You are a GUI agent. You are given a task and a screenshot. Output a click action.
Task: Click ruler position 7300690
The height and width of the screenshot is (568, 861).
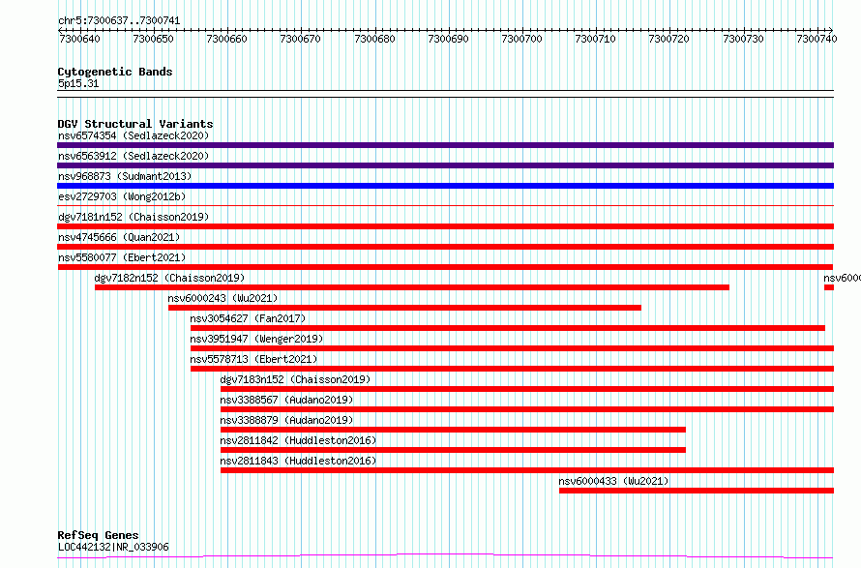(448, 39)
